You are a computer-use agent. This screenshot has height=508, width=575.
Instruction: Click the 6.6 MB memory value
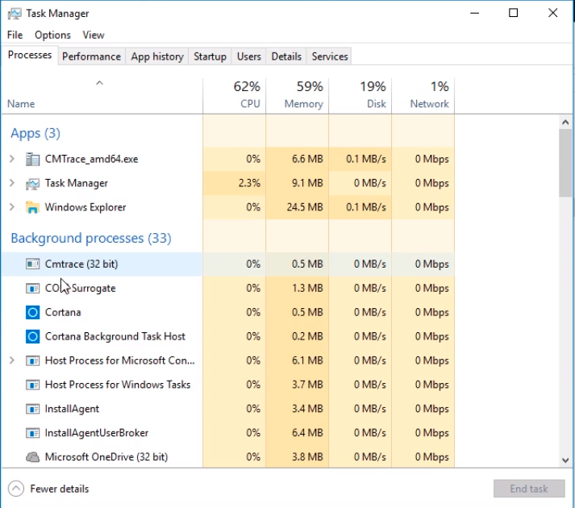point(307,159)
